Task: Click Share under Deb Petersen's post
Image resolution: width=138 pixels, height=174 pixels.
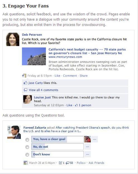Action: pyautogui.click(x=84, y=76)
